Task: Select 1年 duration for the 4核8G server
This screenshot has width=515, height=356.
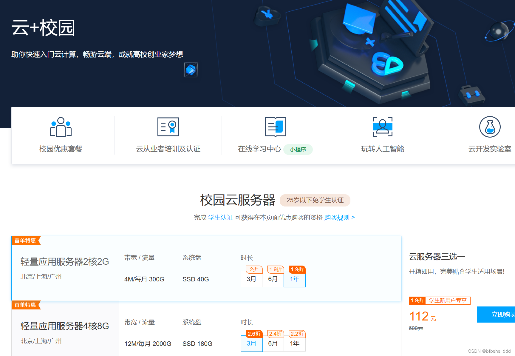Action: (x=295, y=343)
